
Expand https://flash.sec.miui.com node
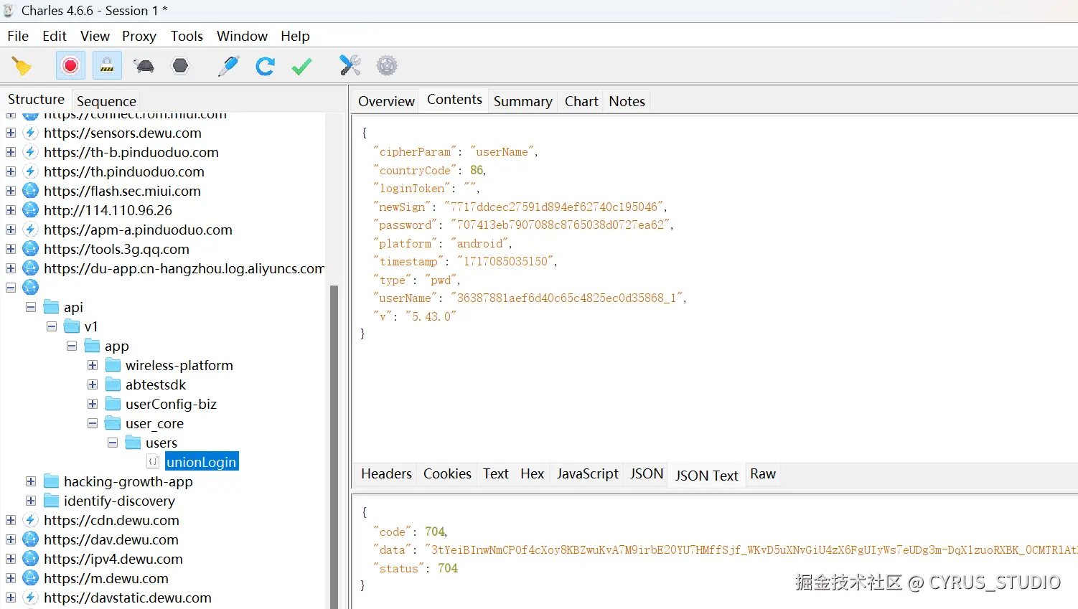click(11, 191)
